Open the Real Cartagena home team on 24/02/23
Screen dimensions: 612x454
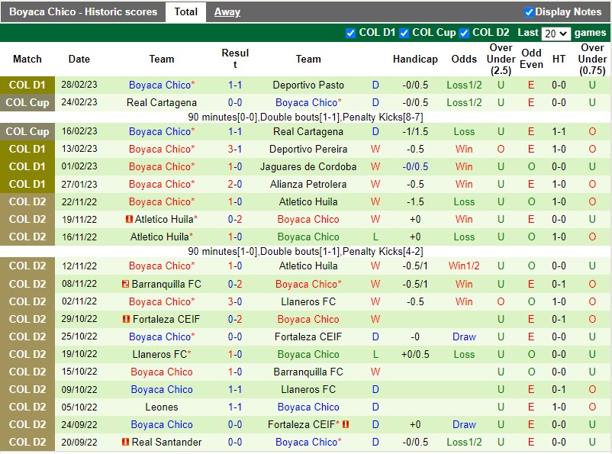point(162,102)
